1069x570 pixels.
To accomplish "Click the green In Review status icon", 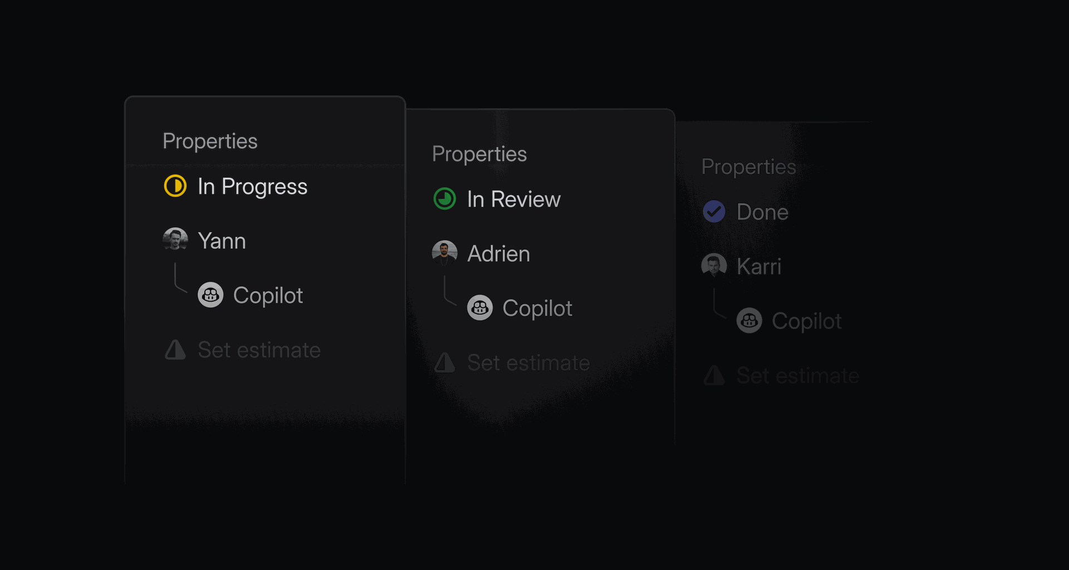I will click(445, 199).
